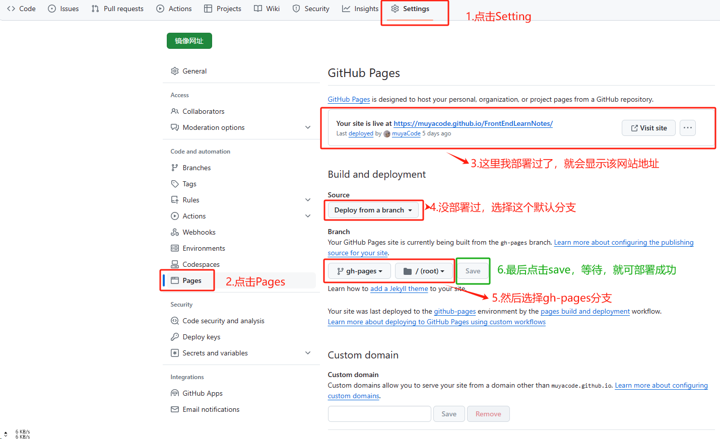The height and width of the screenshot is (439, 720).
Task: Click the sidebar Actions play icon
Action: (175, 216)
